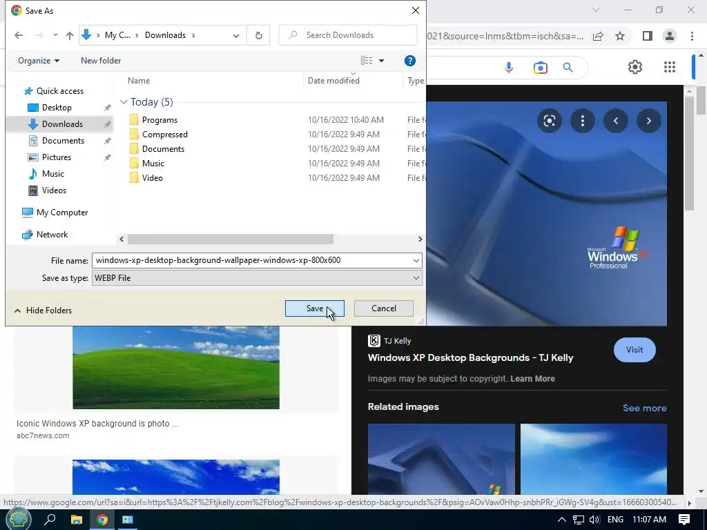Refresh the Downloads folder listing
The width and height of the screenshot is (707, 530).
(258, 35)
